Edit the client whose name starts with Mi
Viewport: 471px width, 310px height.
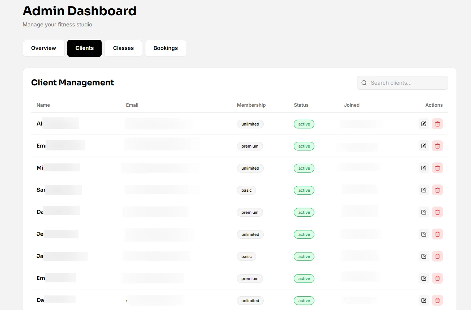(x=424, y=168)
